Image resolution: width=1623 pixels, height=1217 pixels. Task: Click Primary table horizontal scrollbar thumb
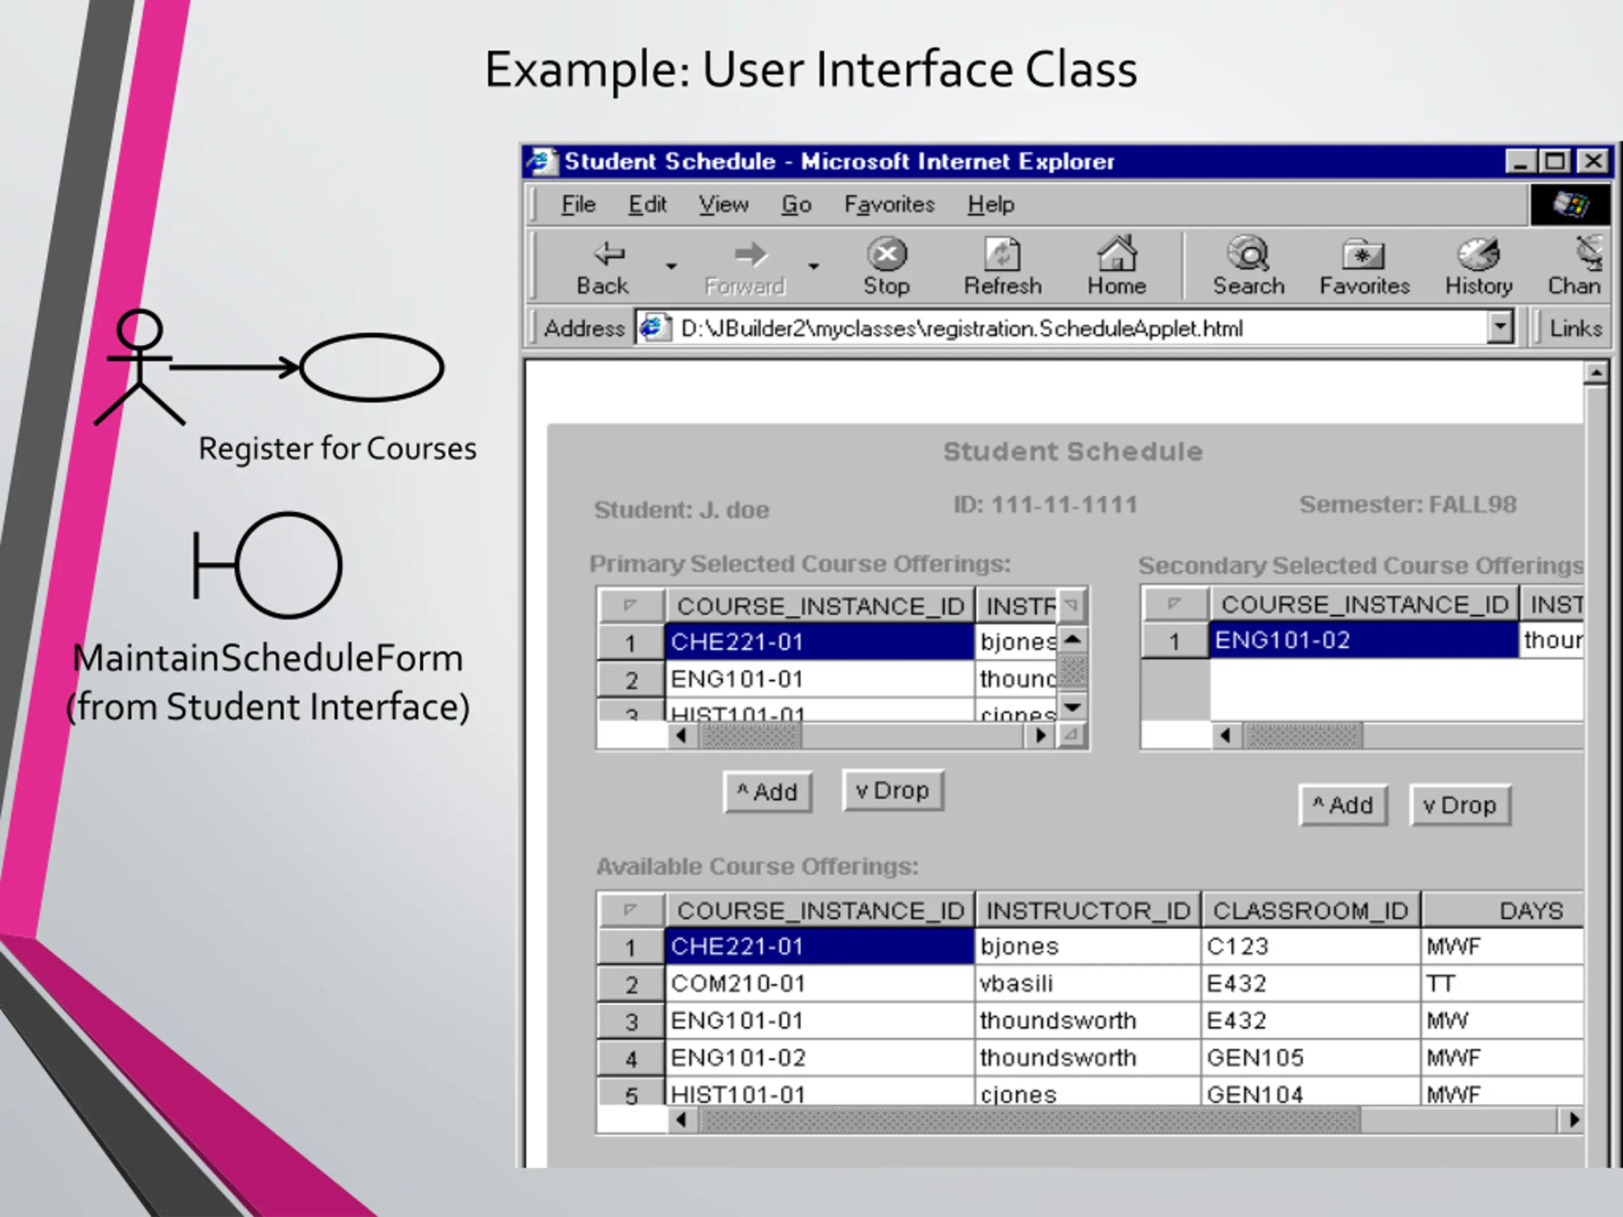[x=751, y=735]
